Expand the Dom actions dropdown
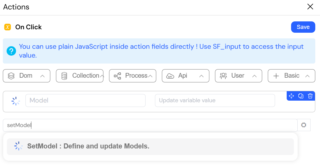 (x=26, y=76)
